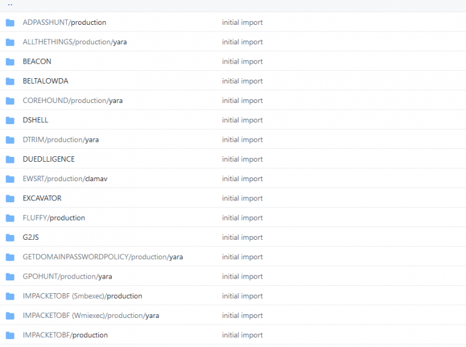Navigate to the DTRIM/production/yara folder
This screenshot has height=347, width=466.
coord(61,140)
